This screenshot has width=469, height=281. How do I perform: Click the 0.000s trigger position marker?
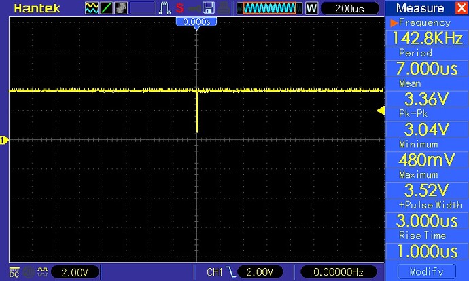pos(196,22)
